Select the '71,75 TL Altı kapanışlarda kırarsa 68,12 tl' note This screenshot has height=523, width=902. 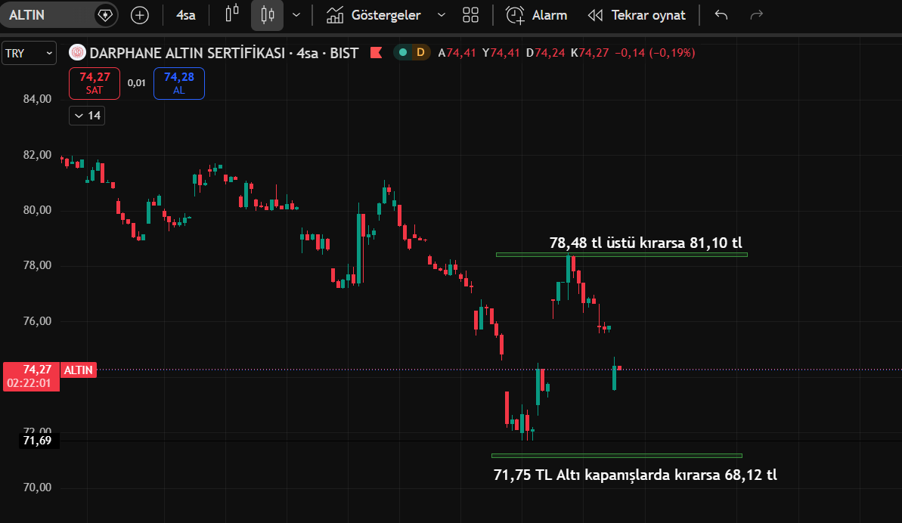coord(635,475)
